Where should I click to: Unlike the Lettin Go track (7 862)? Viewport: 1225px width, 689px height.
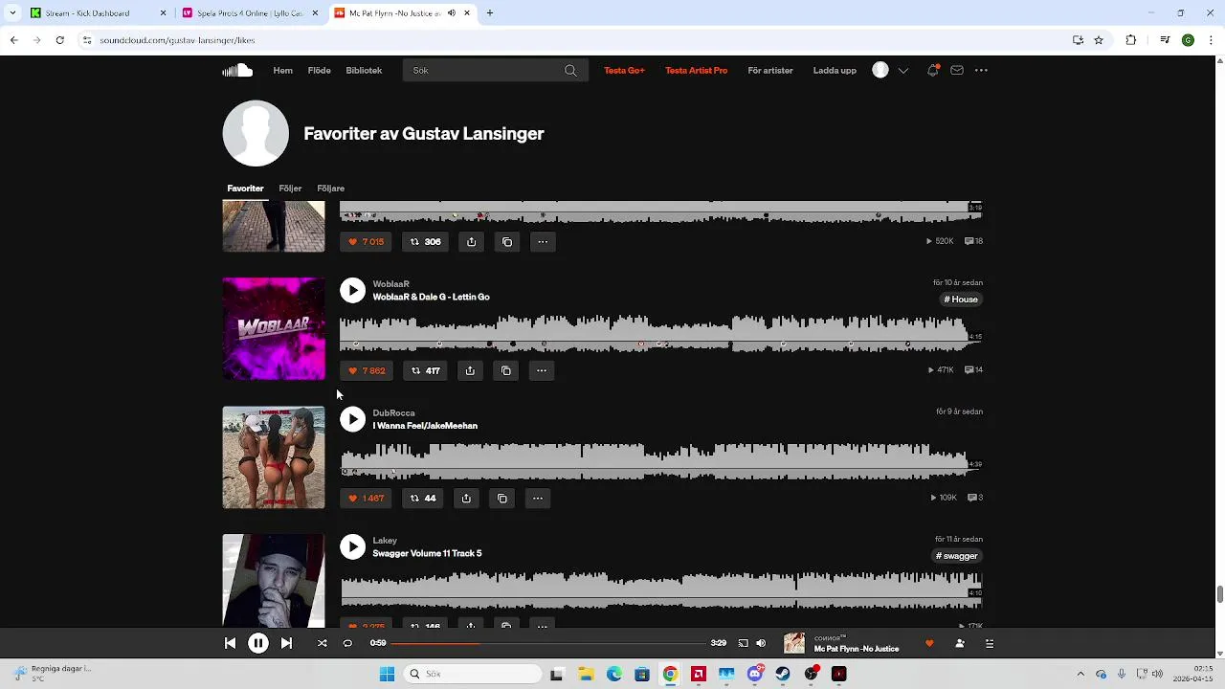click(x=367, y=370)
